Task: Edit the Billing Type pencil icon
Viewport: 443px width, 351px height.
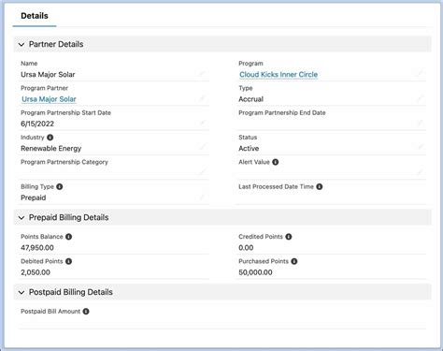Action: [202, 197]
